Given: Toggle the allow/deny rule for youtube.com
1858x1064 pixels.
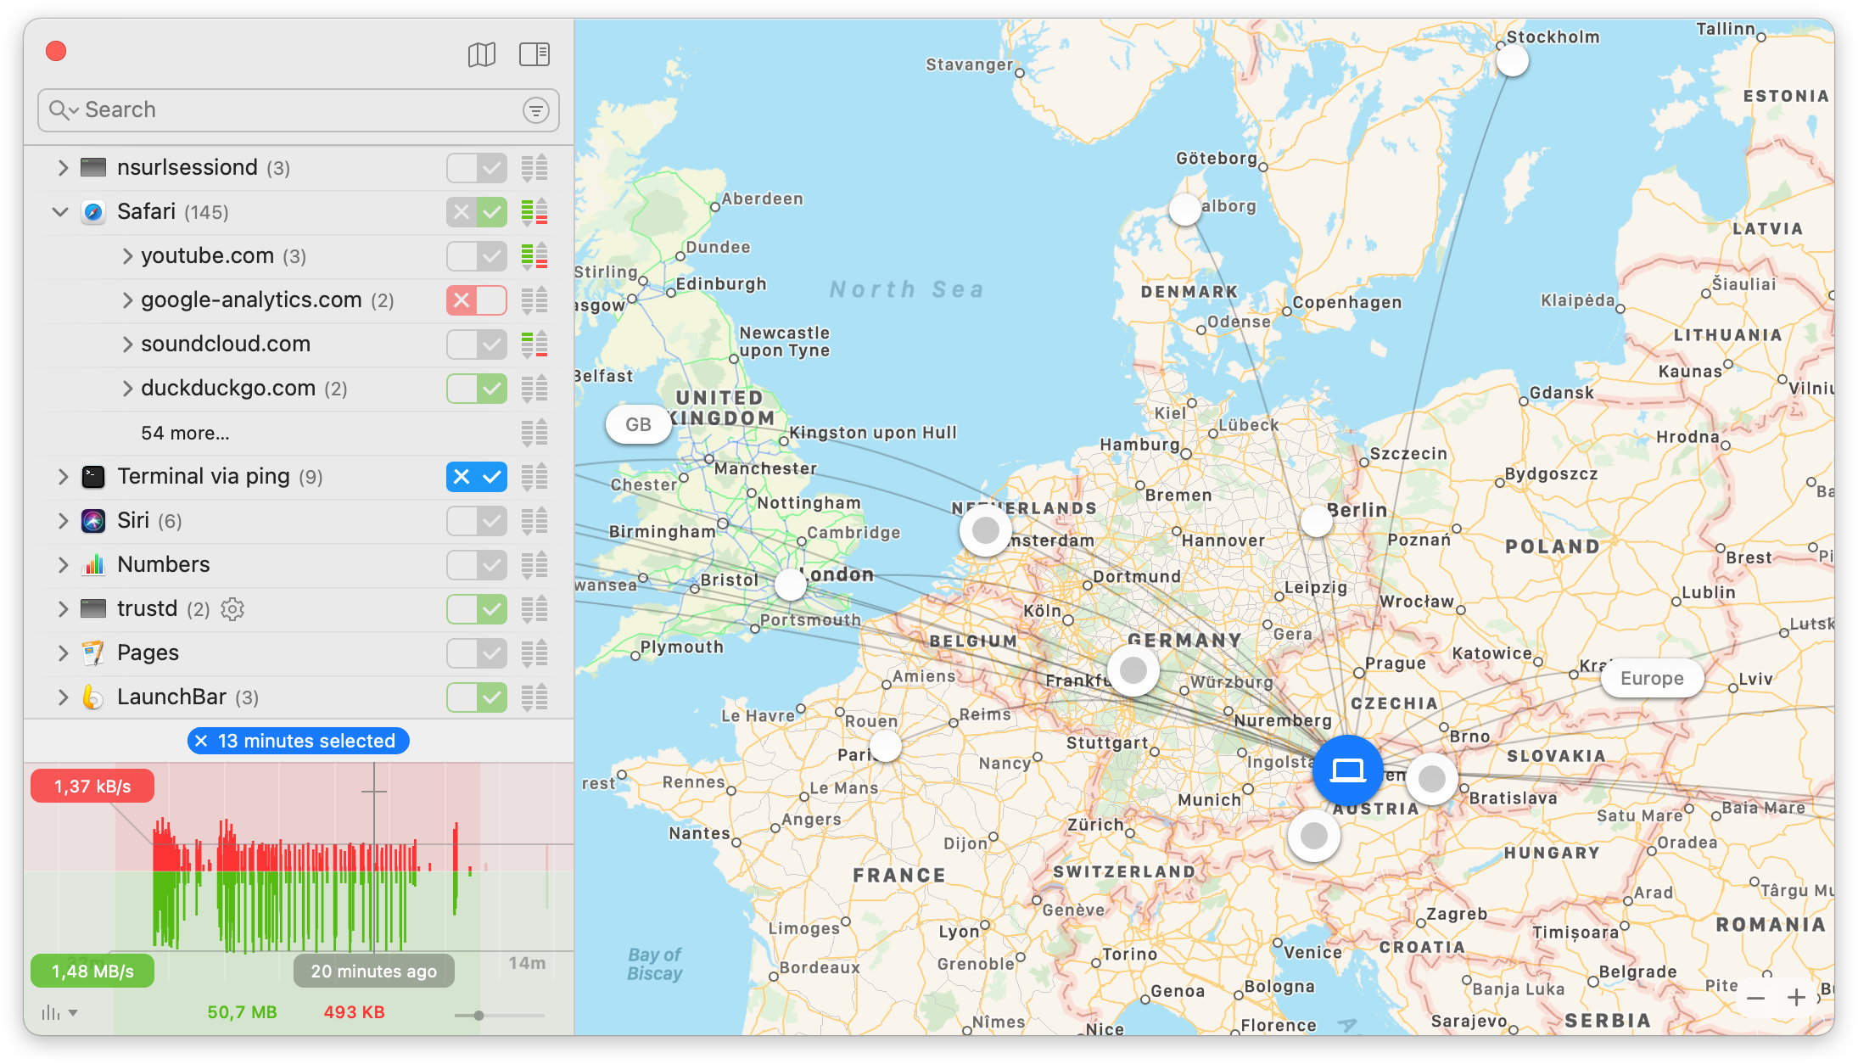Looking at the screenshot, I should 477,256.
